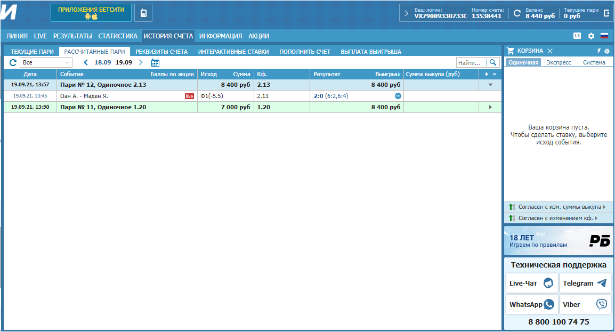The image size is (615, 332).
Task: Toggle 'Согласен с изменением кф.' option
Action: pyautogui.click(x=552, y=218)
